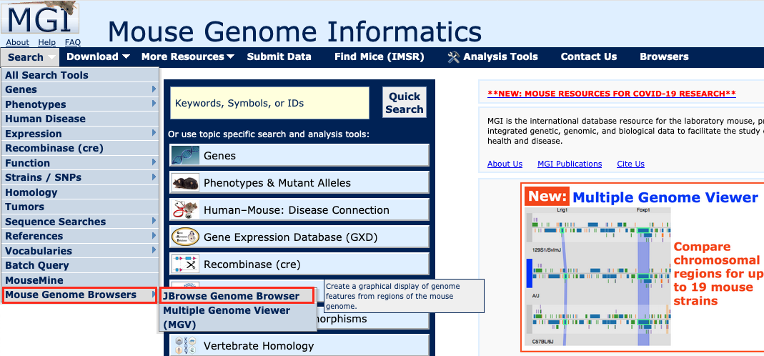Click the Help link under logo

click(46, 42)
